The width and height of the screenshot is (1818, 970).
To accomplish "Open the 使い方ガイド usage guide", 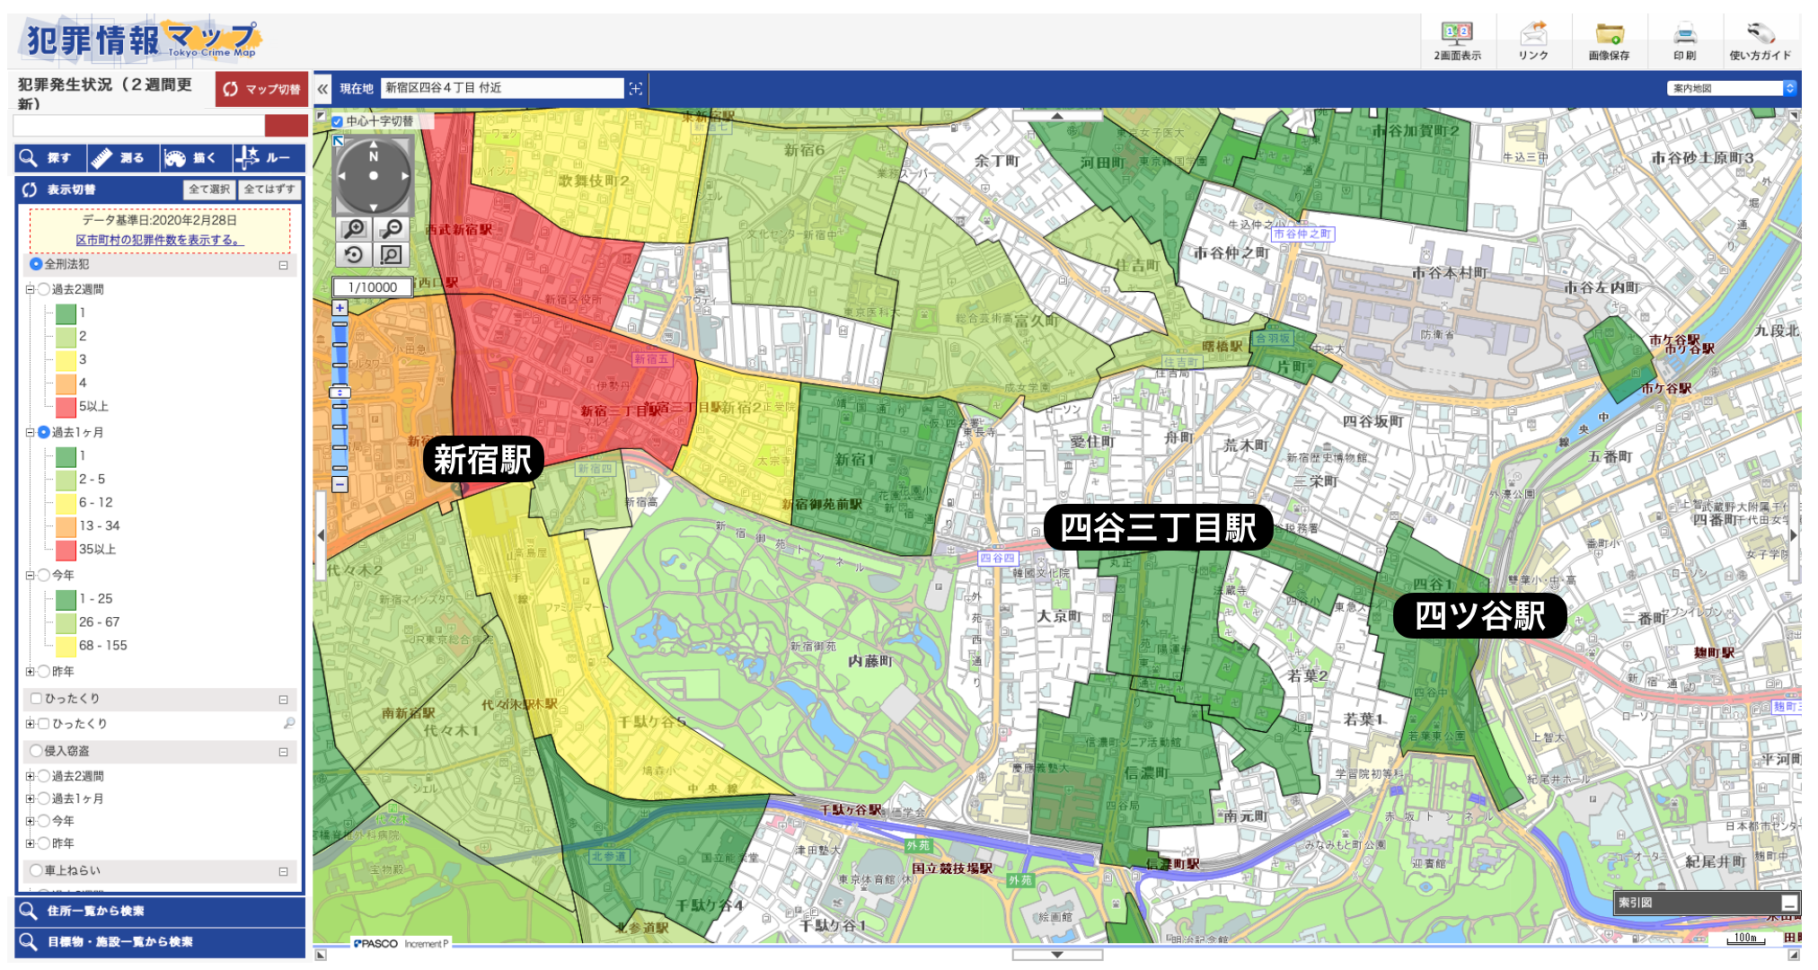I will pos(1760,41).
